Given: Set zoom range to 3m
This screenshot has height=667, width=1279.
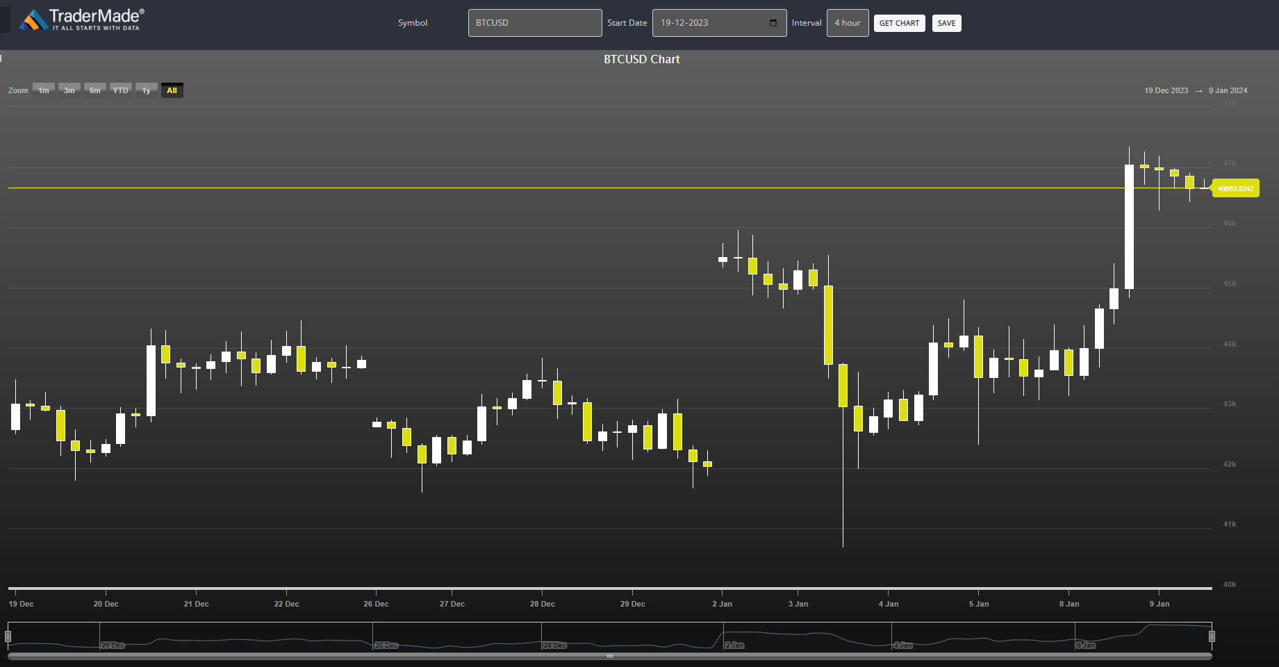Looking at the screenshot, I should 69,90.
